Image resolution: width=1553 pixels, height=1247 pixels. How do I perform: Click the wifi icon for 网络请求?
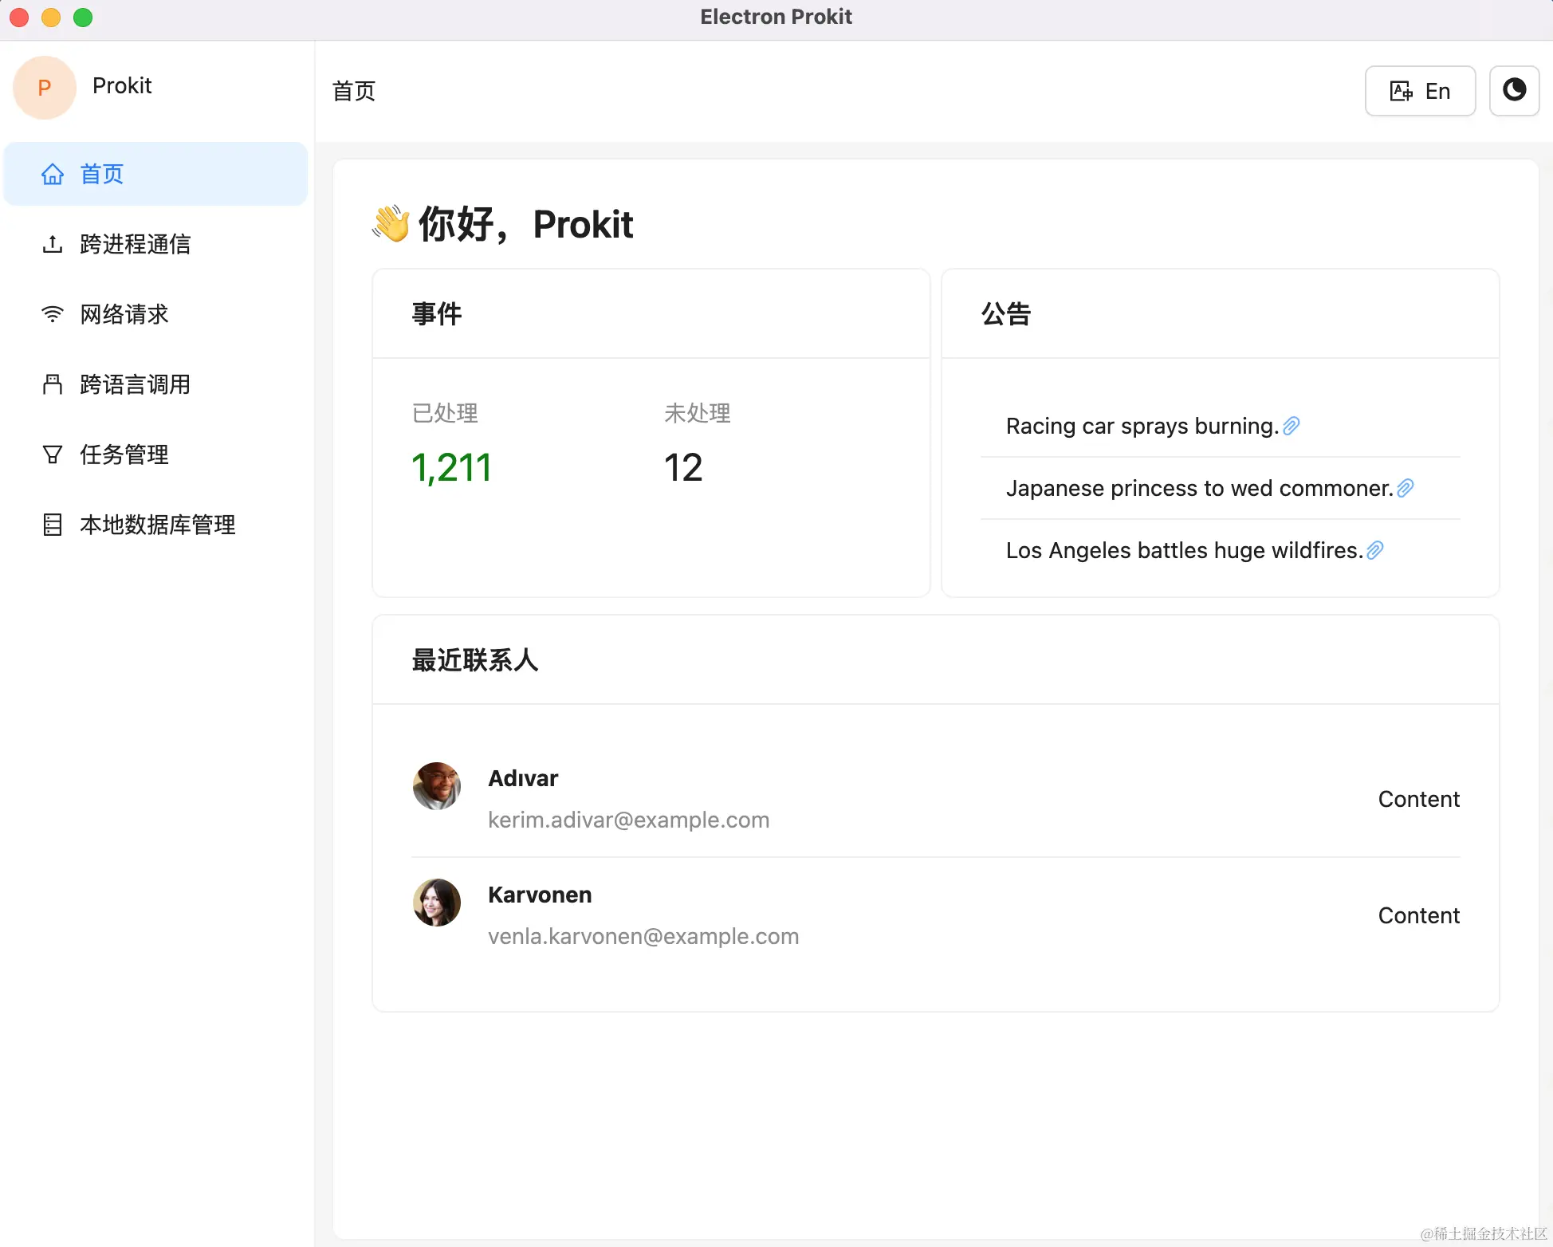pyautogui.click(x=53, y=314)
